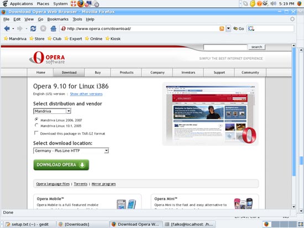Select Mandriva Linux 2006, 2007 radio option
Screen dimensions: 304x228
pyautogui.click(x=36, y=120)
